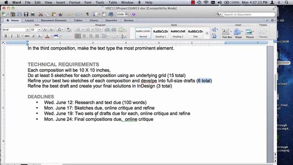Apply the Heading 2 style

point(178,33)
